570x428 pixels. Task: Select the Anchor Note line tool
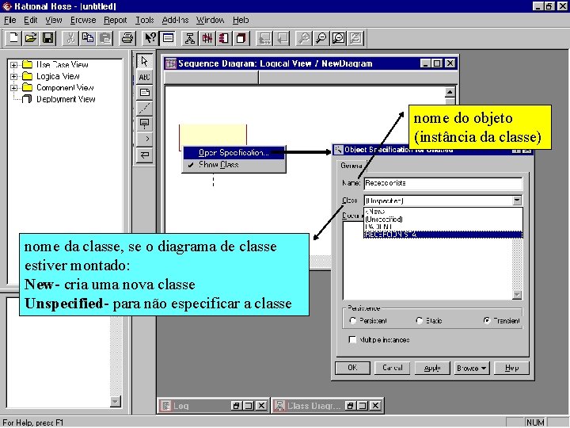[x=144, y=108]
